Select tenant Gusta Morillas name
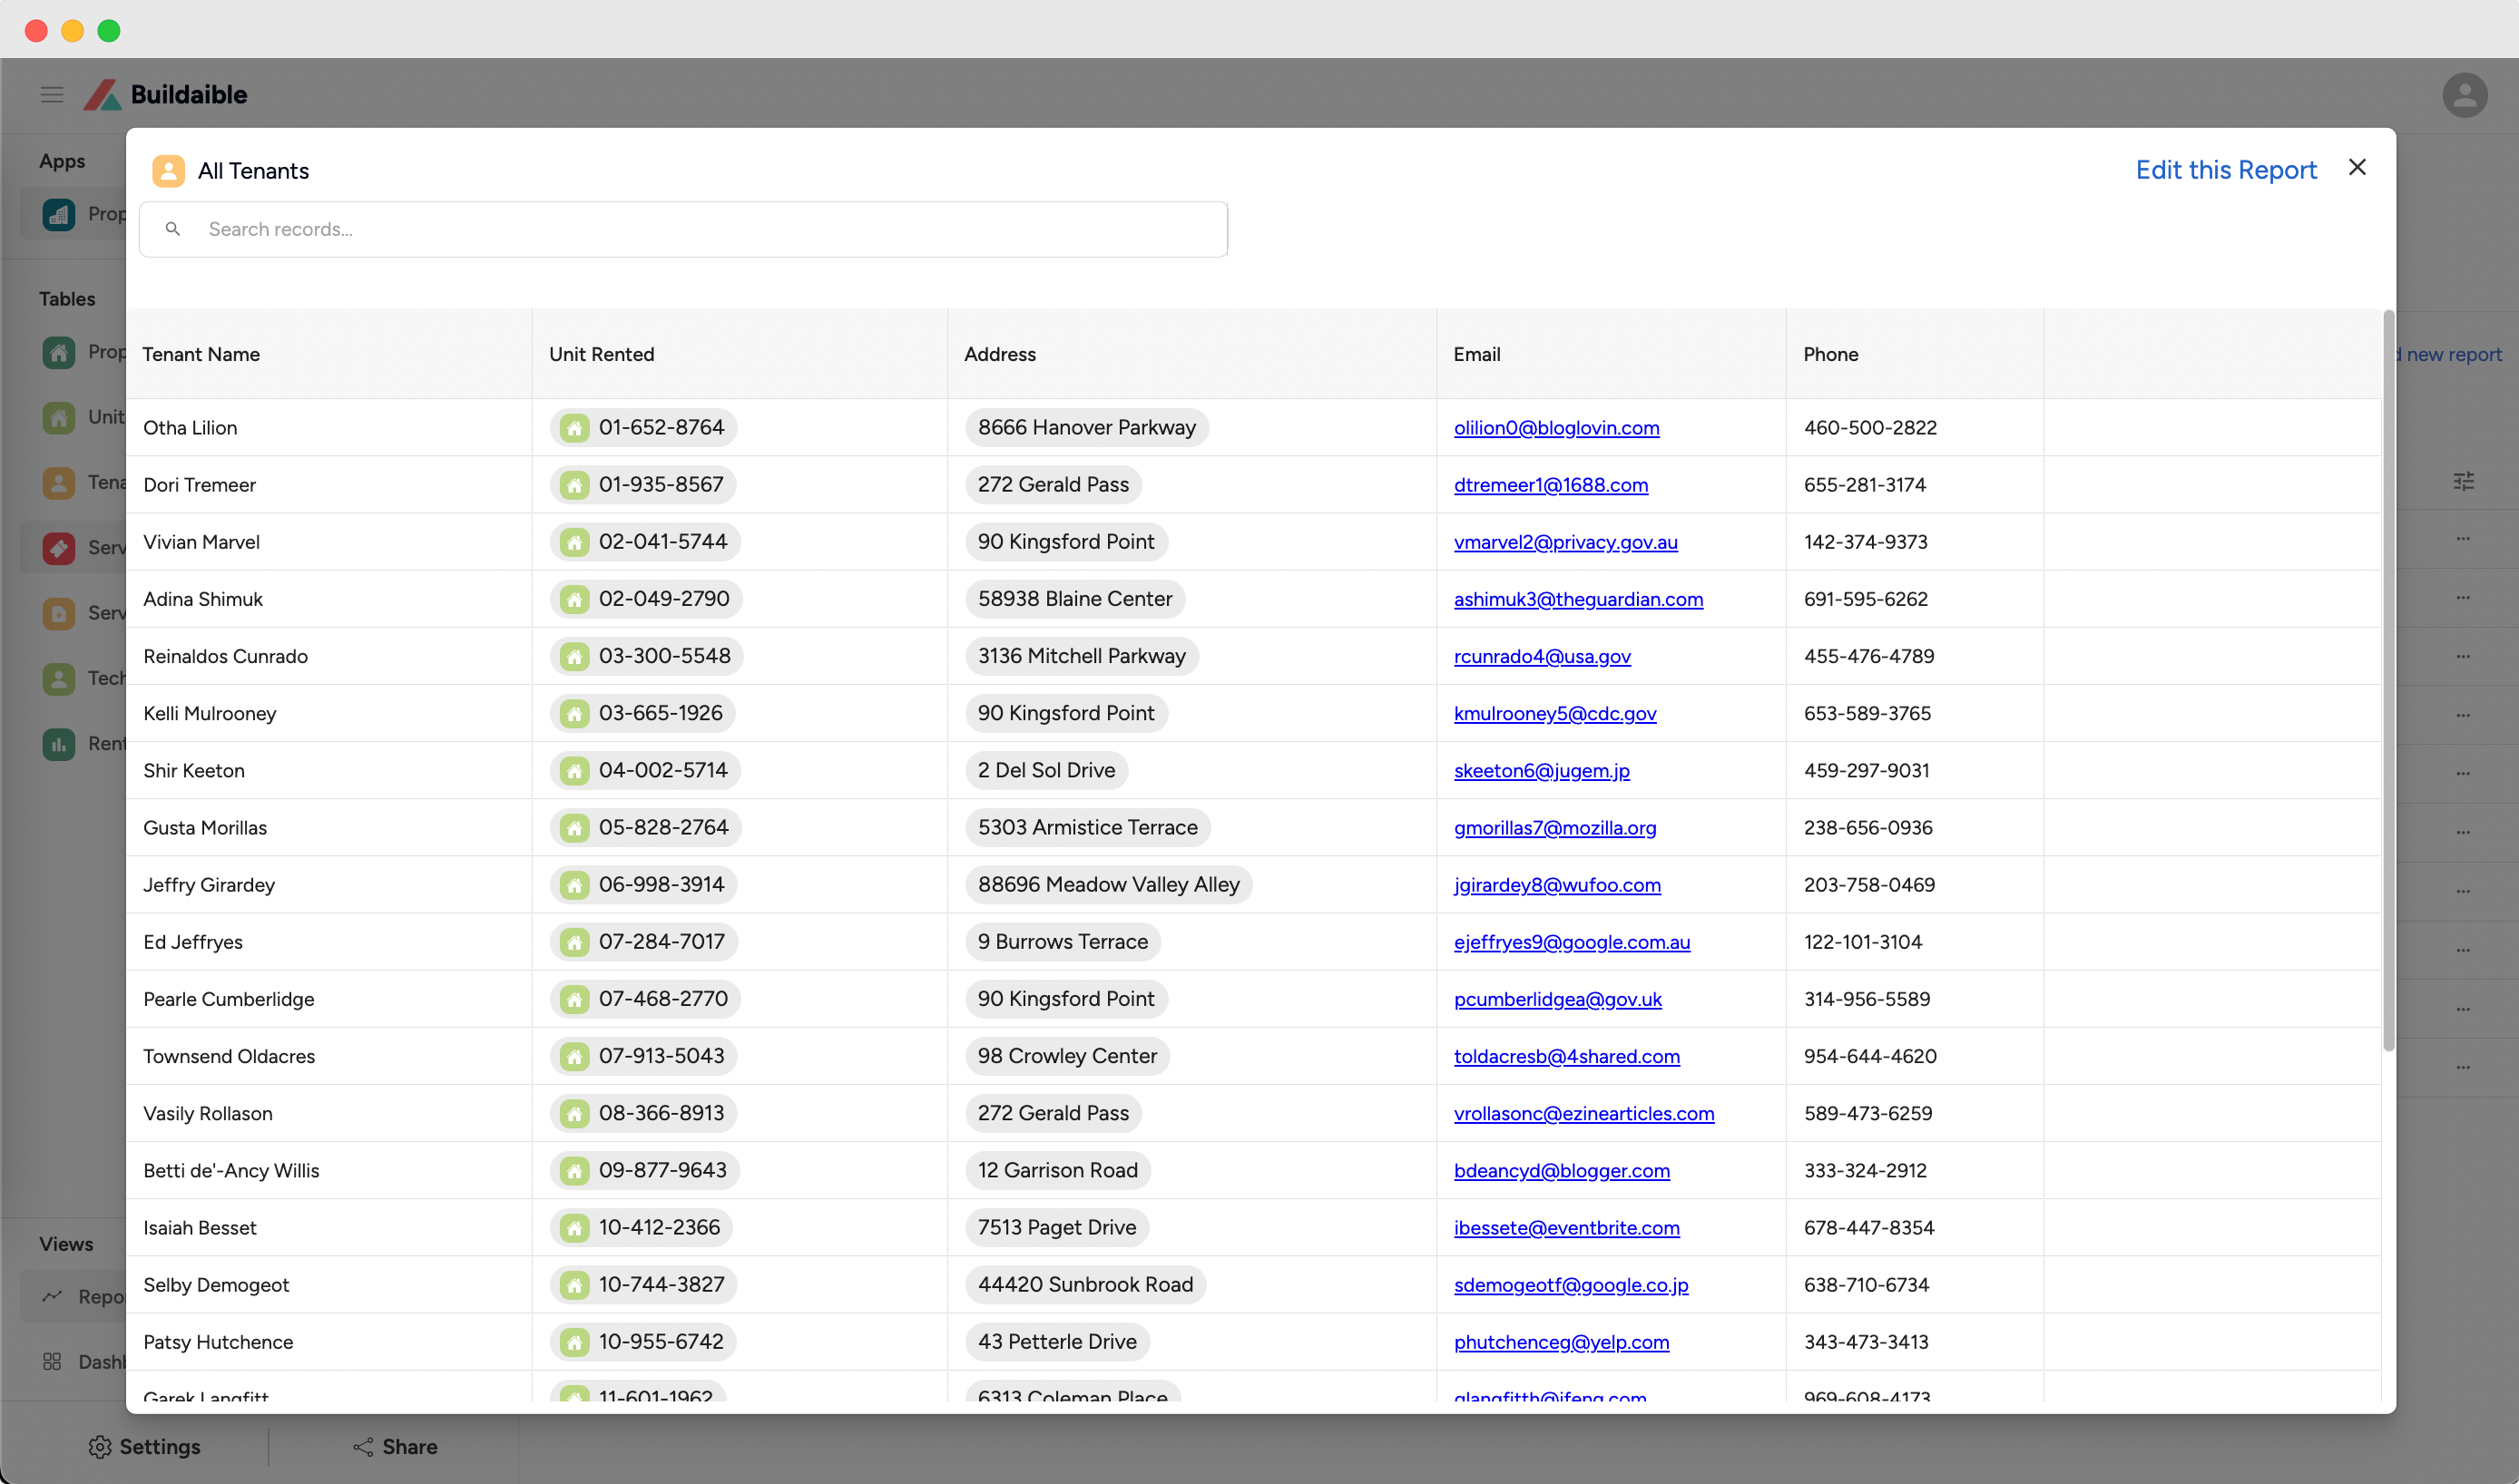Screen dimensions: 2519x1484 (205, 827)
